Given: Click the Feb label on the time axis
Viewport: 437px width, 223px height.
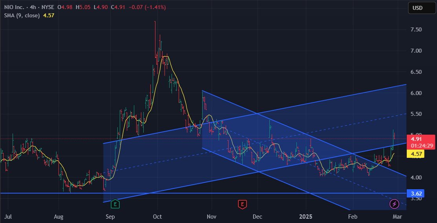Looking at the screenshot, I should 353,216.
